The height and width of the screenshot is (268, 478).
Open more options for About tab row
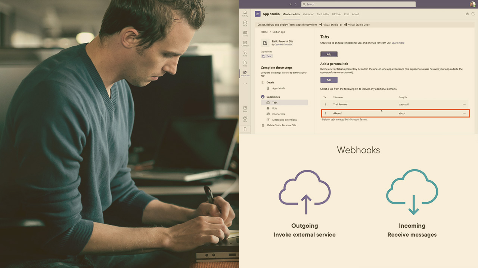tap(464, 114)
